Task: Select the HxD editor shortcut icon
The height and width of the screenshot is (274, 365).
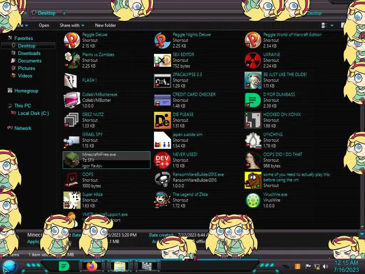Action: [x=163, y=60]
